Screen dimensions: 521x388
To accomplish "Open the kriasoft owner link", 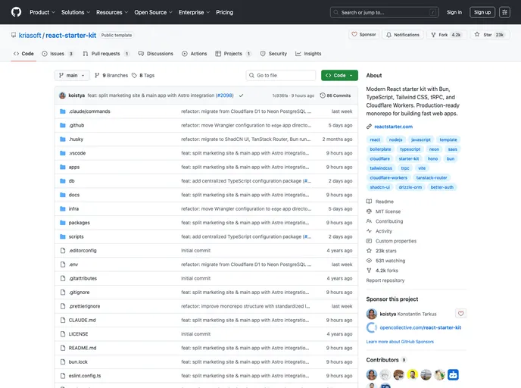I will point(30,36).
